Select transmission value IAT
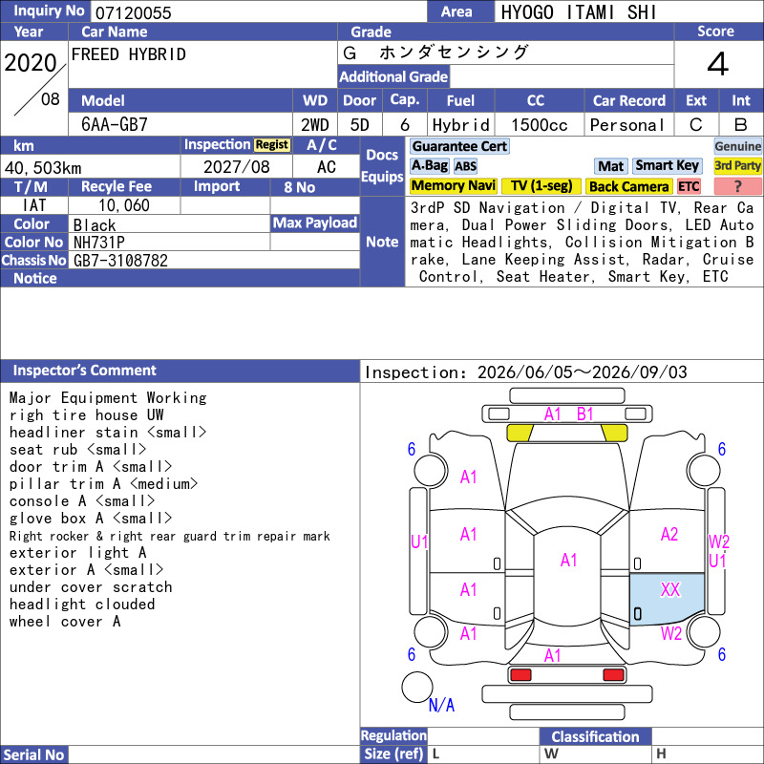764x764 pixels. [x=34, y=205]
